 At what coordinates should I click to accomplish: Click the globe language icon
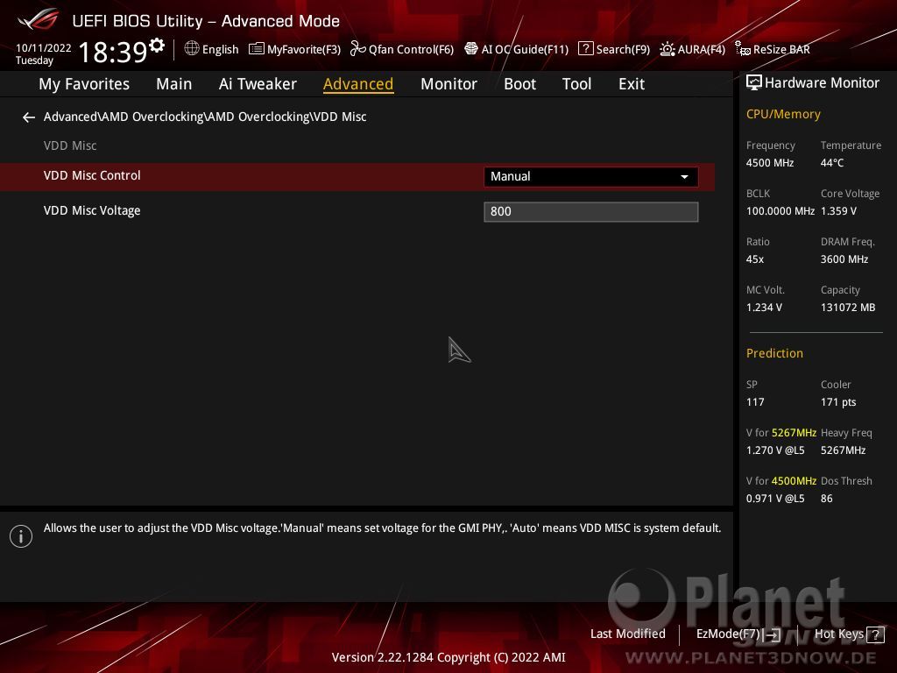[192, 49]
